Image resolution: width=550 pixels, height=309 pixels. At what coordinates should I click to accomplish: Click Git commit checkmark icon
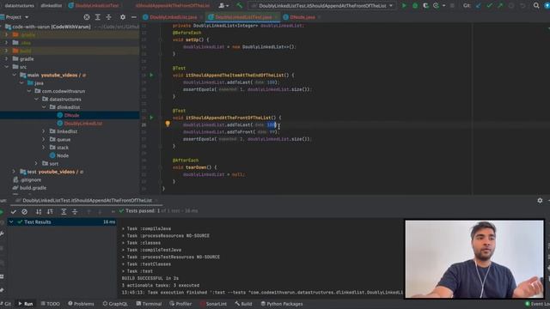click(x=489, y=6)
